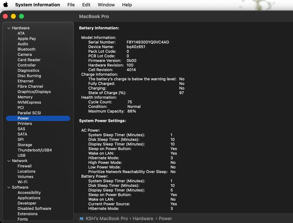Select SATA in the sidebar
The image size is (293, 223).
coord(23,134)
